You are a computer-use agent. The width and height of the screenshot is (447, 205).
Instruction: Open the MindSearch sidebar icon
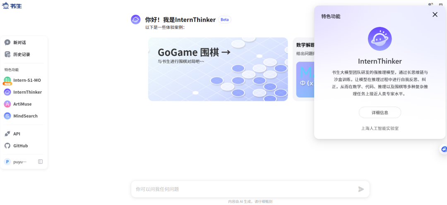tap(7, 116)
